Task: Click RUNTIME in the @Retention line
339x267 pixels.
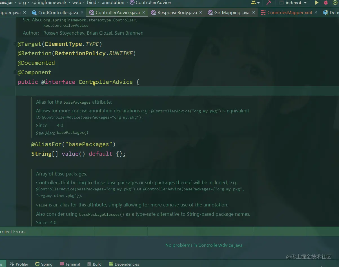Action: click(121, 53)
